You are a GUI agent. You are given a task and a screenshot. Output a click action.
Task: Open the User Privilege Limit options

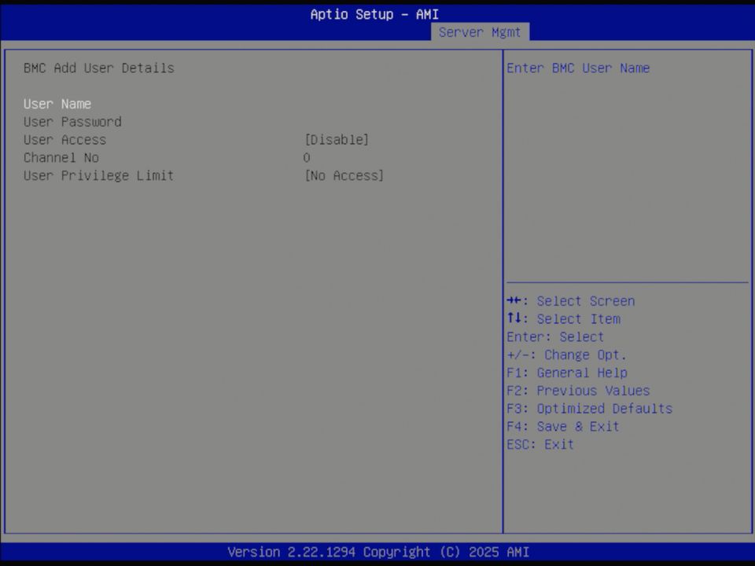344,175
